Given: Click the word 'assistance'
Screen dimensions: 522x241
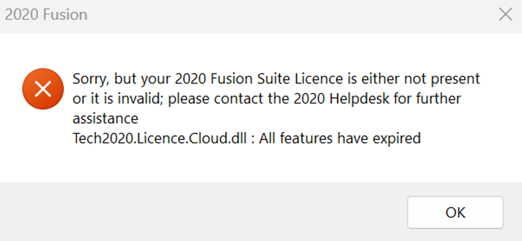Looking at the screenshot, I should pyautogui.click(x=105, y=119).
